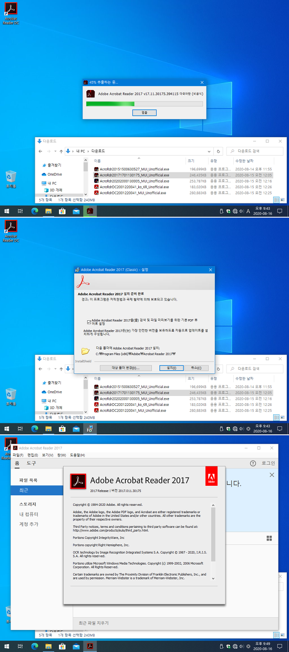The height and width of the screenshot is (652, 289).
Task: Click the 로그인 link
Action: coord(268,463)
